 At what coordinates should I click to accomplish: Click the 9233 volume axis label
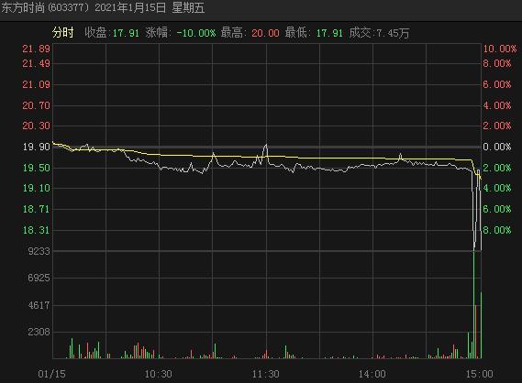39,251
